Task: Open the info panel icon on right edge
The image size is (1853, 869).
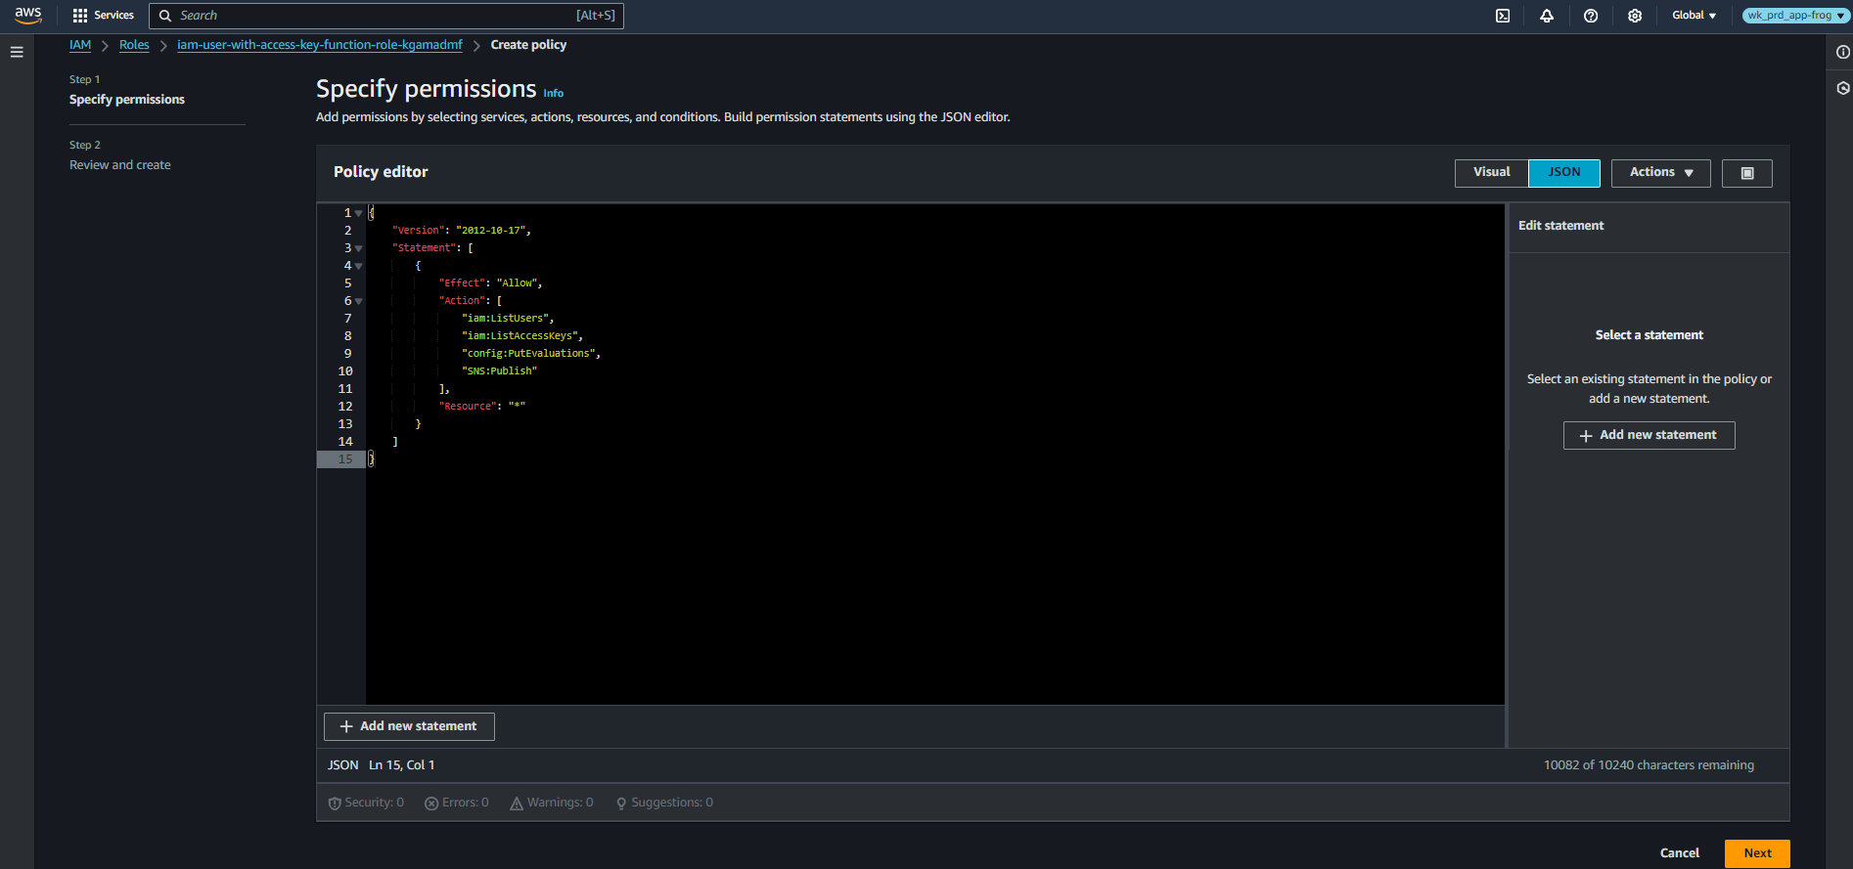Action: (x=1842, y=53)
